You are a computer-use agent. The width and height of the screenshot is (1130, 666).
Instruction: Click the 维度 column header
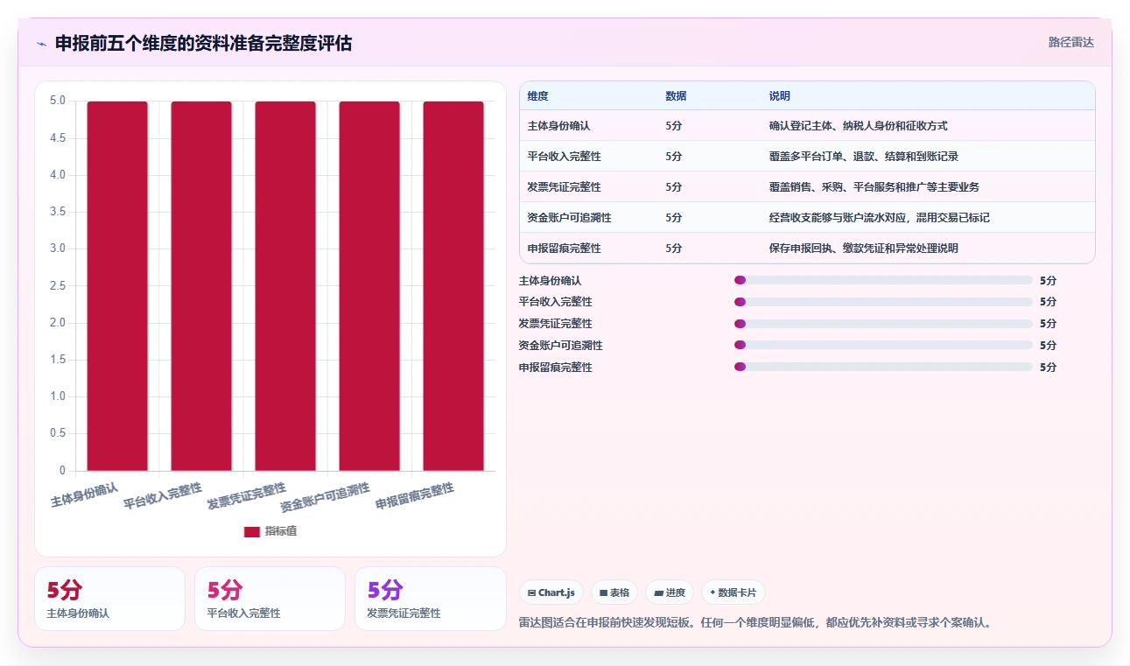(538, 96)
